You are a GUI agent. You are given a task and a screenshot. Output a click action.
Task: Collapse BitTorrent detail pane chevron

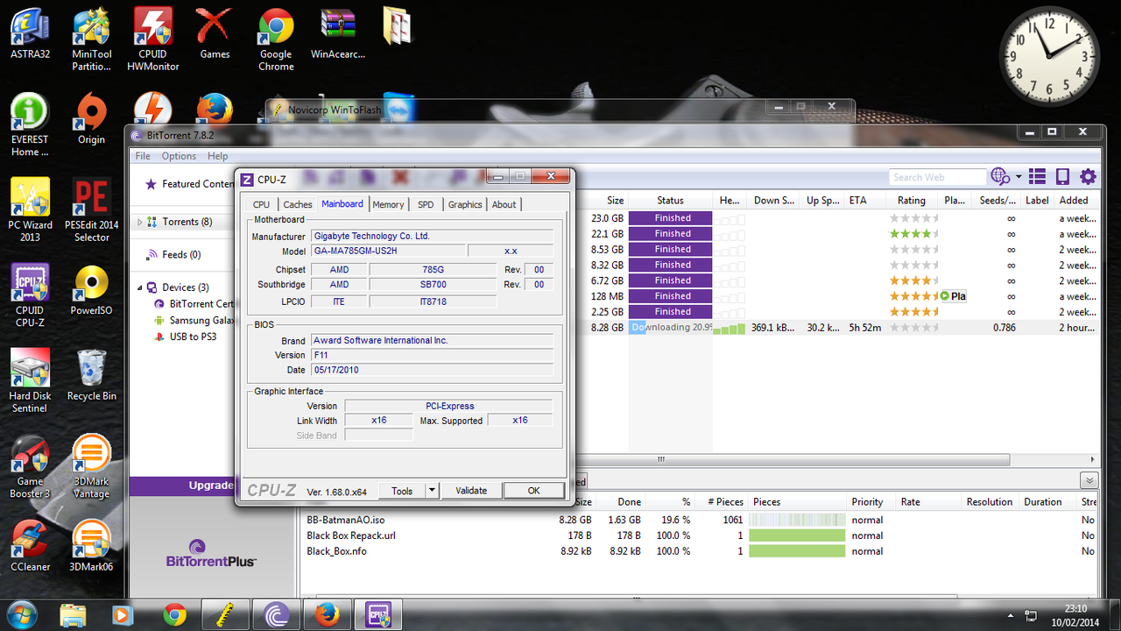(1089, 480)
